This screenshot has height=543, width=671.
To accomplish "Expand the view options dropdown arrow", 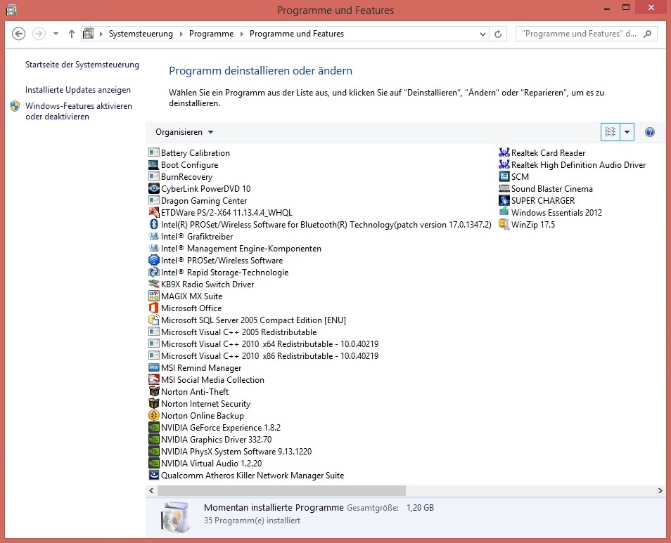I will (x=627, y=132).
